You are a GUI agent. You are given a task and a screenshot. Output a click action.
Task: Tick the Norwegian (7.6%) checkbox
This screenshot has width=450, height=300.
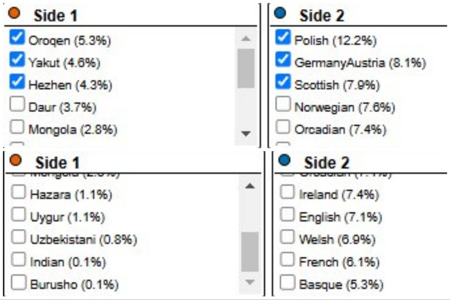coord(283,104)
